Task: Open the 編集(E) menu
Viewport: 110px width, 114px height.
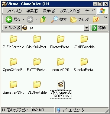Action: [x=32, y=11]
